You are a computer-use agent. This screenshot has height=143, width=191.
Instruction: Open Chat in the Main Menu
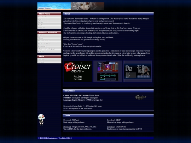49,25
